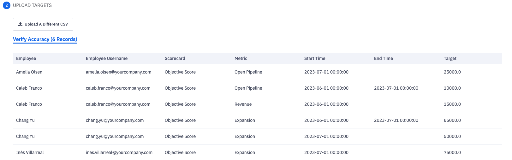
Task: Click the Employee Username column header
Action: pyautogui.click(x=107, y=58)
